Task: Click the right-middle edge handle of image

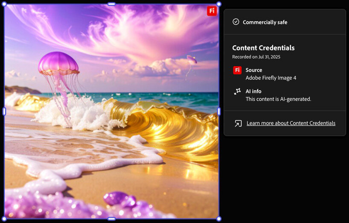Action: [x=219, y=111]
